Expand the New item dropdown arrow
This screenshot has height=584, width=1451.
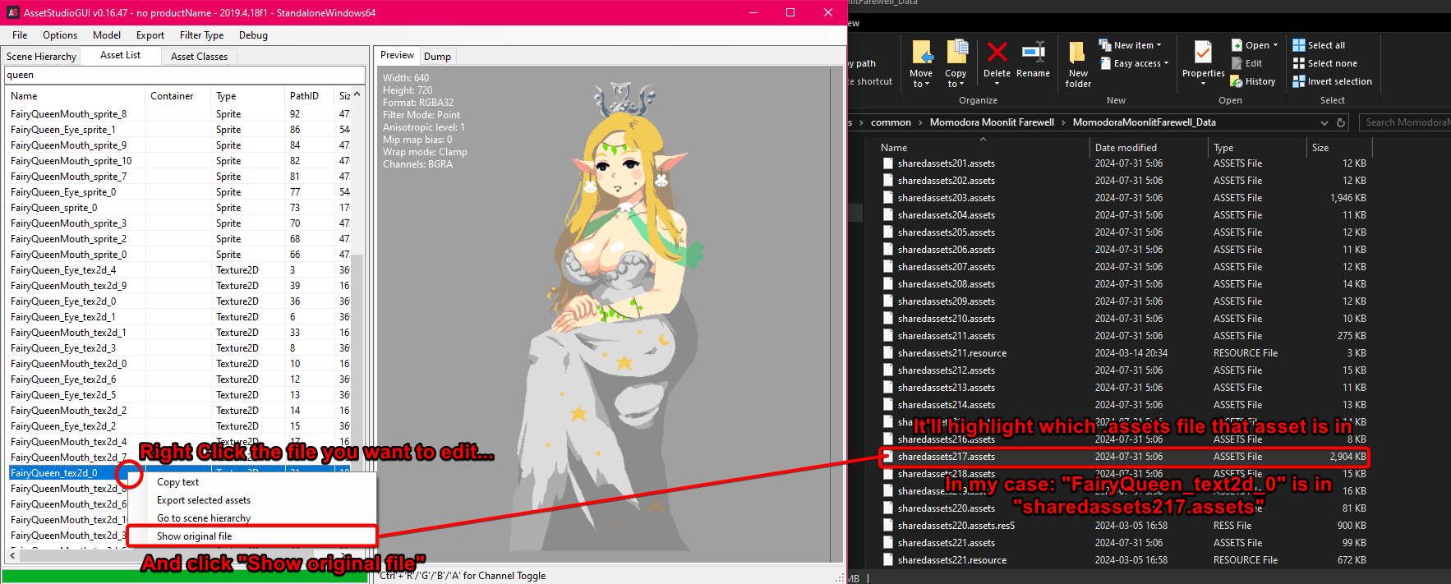pyautogui.click(x=1158, y=45)
